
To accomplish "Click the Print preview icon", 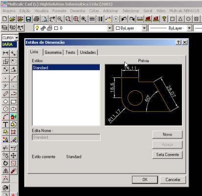I will click(44, 19).
